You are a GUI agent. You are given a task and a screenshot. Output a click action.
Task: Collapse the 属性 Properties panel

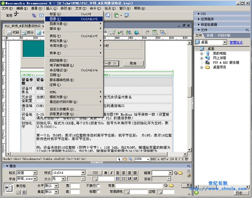7,166
